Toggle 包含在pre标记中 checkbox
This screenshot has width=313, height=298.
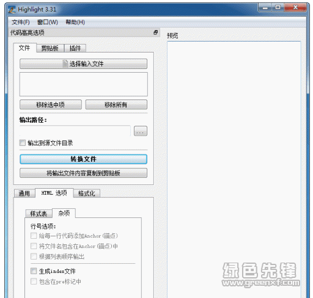pyautogui.click(x=34, y=282)
